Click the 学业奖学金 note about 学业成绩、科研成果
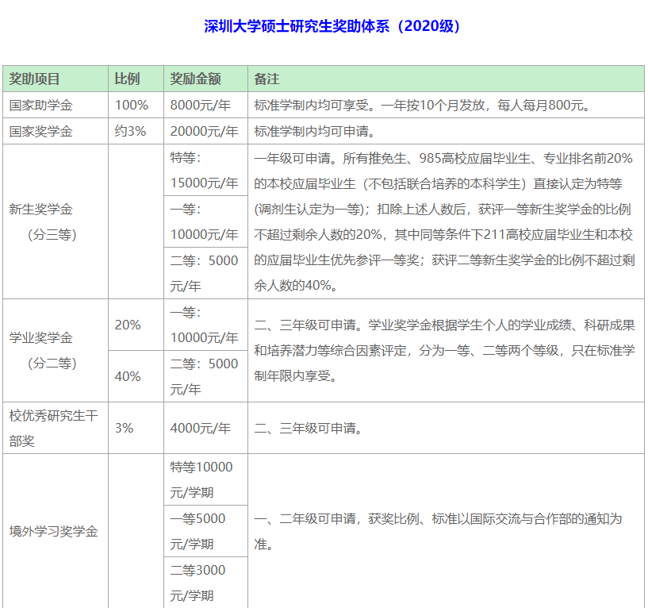Viewport: 648px width, 608px height. 446,350
